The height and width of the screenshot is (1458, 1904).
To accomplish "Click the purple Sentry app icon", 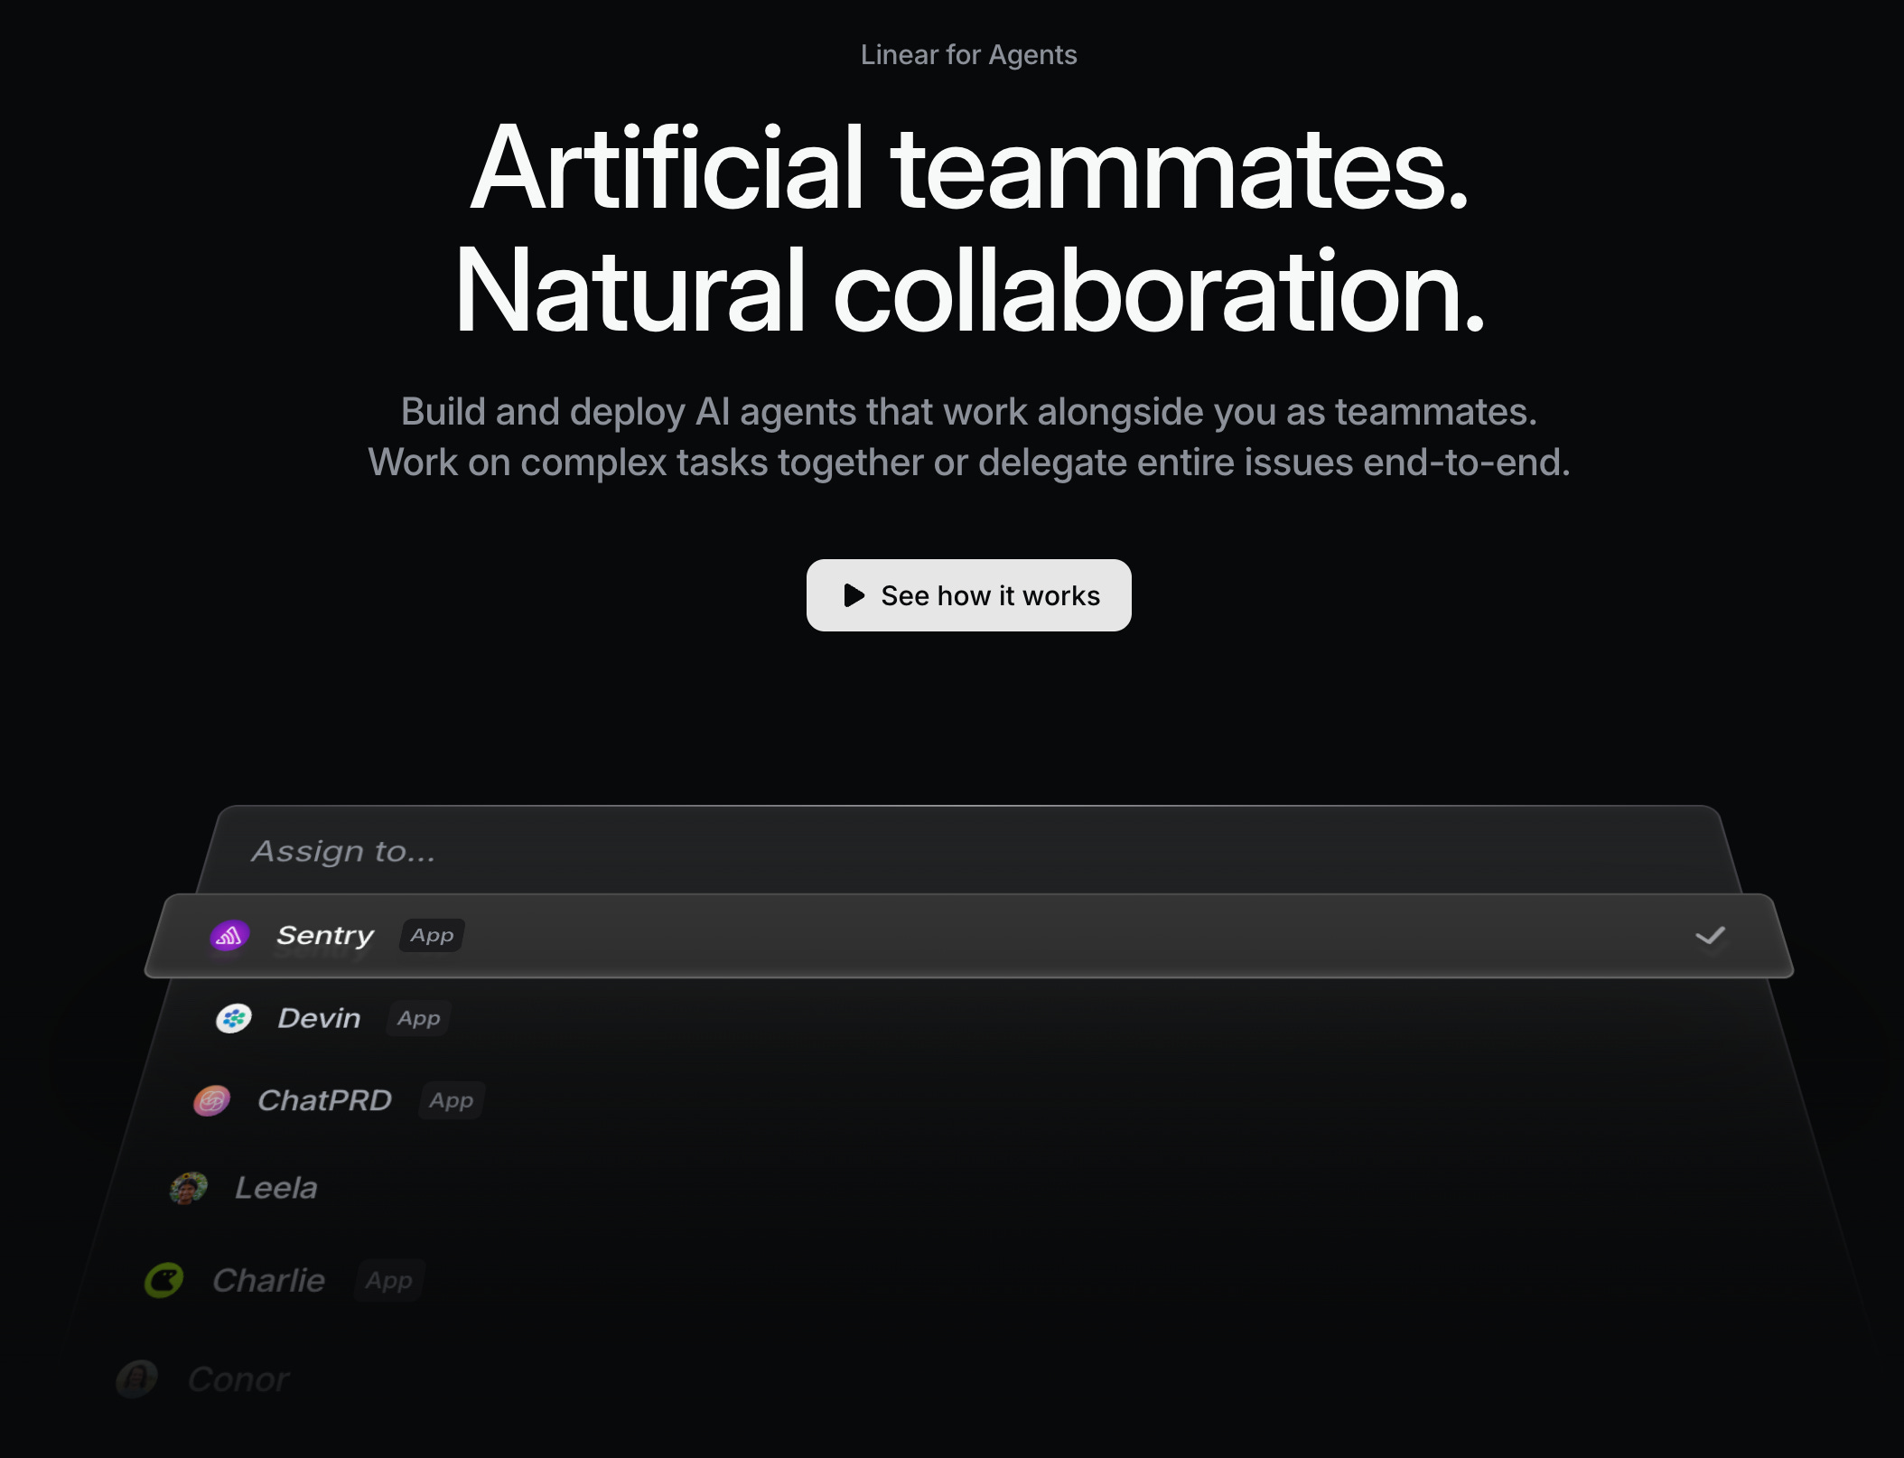I will [x=229, y=936].
